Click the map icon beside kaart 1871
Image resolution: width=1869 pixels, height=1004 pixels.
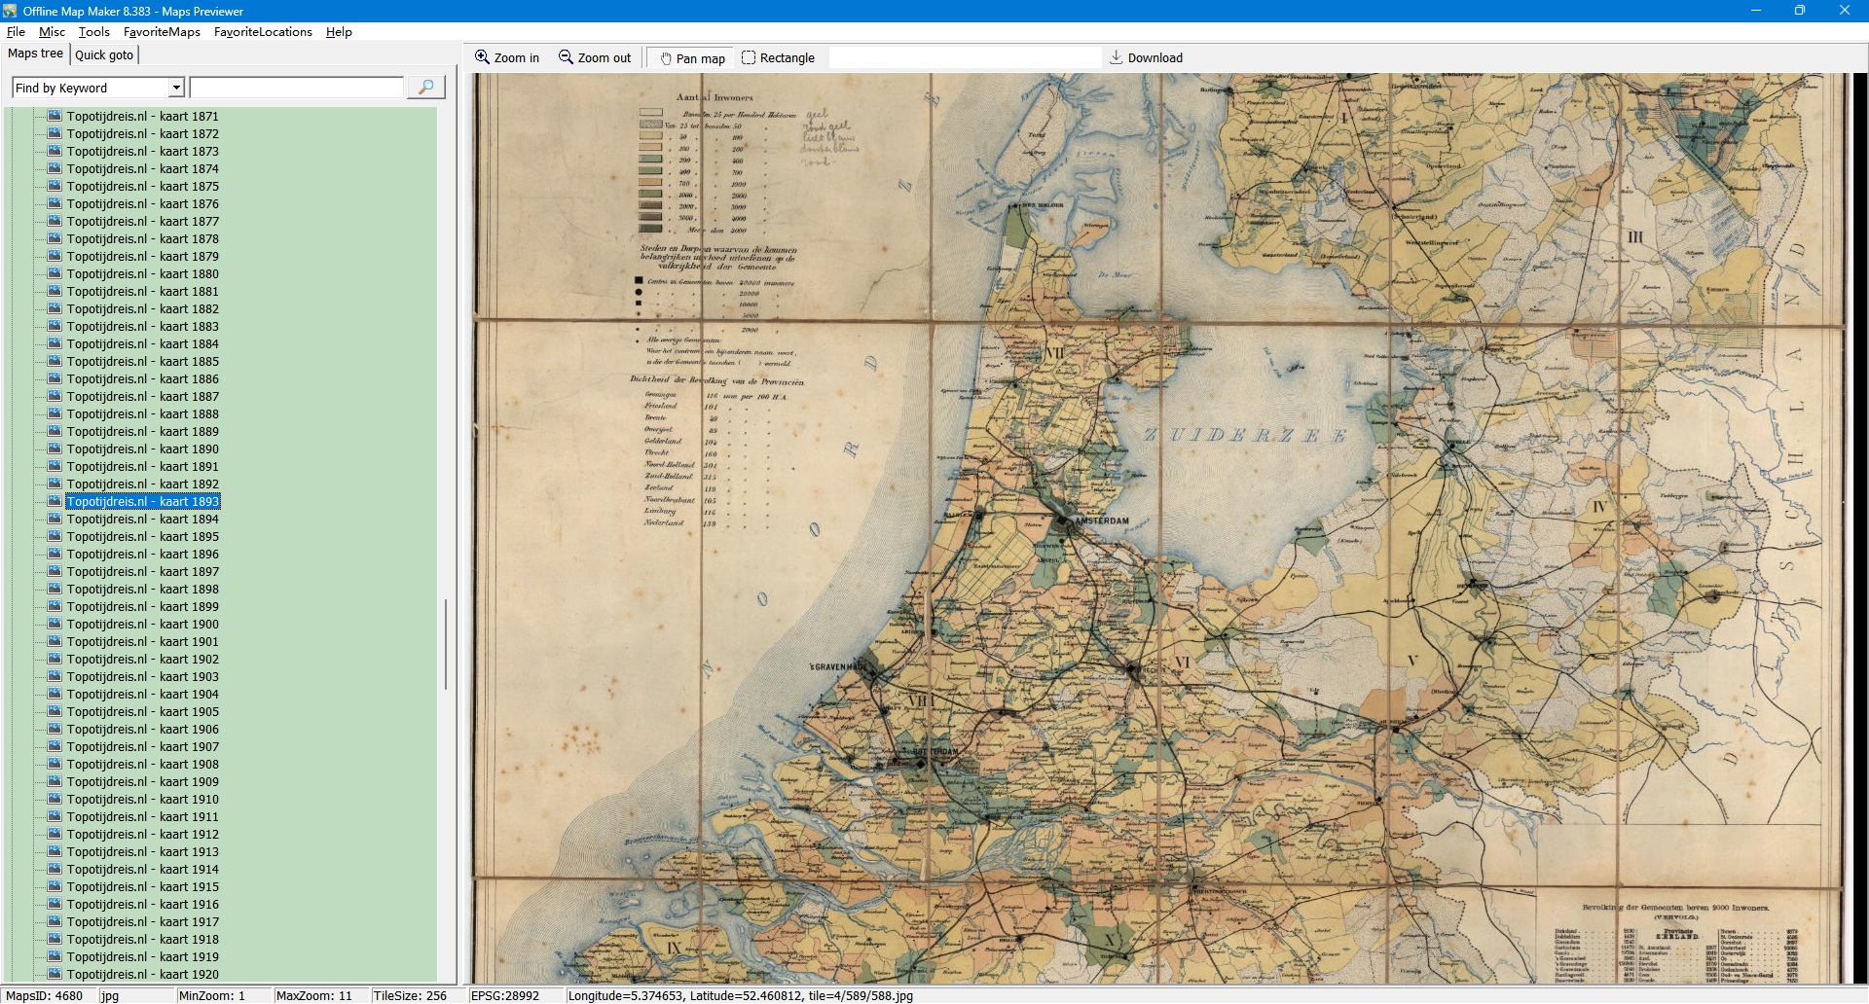tap(55, 116)
